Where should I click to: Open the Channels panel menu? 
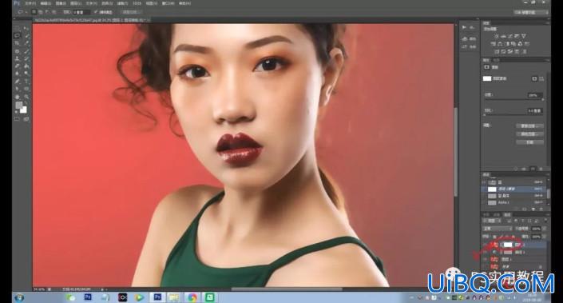[x=548, y=174]
